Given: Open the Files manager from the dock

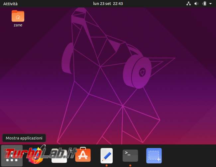Looking at the screenshot, I should point(59,156).
